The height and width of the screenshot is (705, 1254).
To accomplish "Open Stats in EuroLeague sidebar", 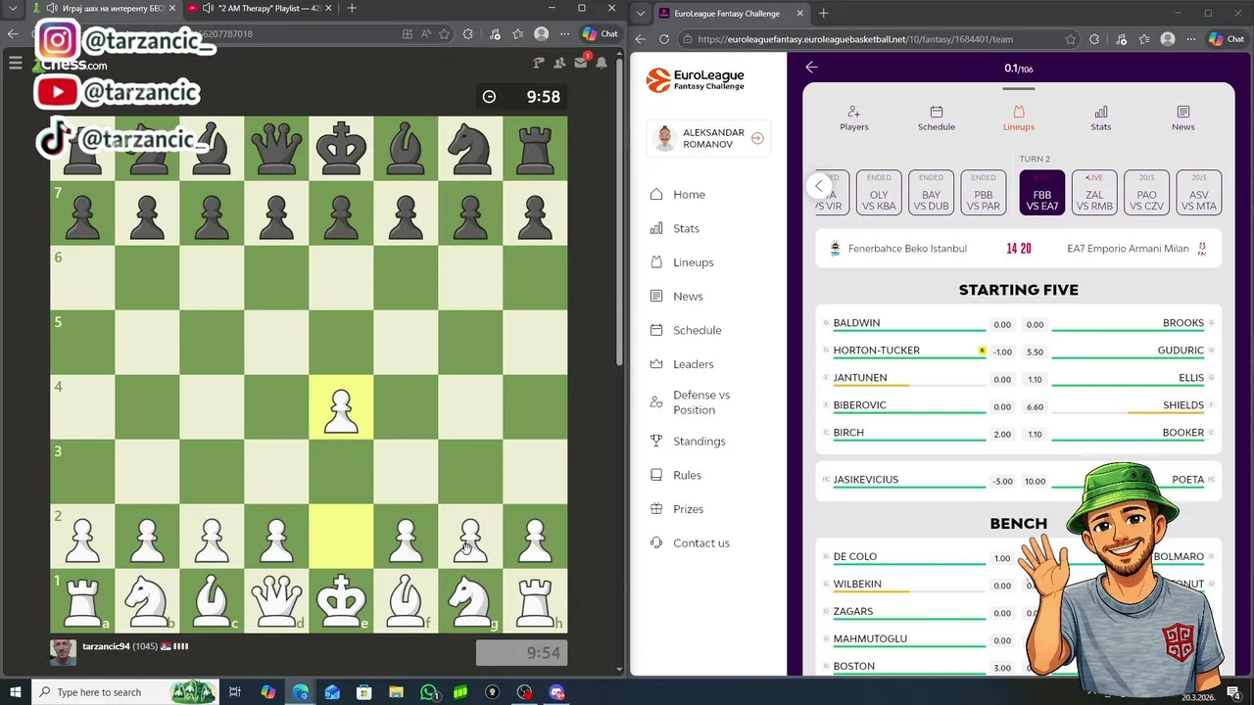I will click(x=686, y=228).
